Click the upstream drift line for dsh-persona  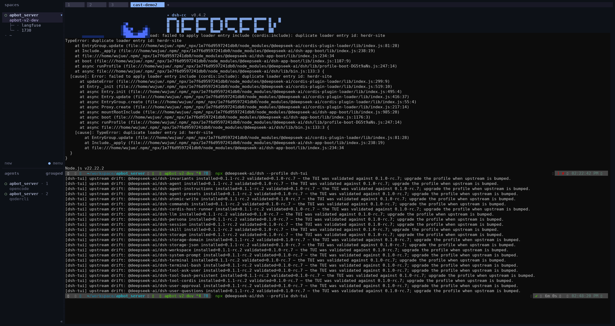pos(284,219)
